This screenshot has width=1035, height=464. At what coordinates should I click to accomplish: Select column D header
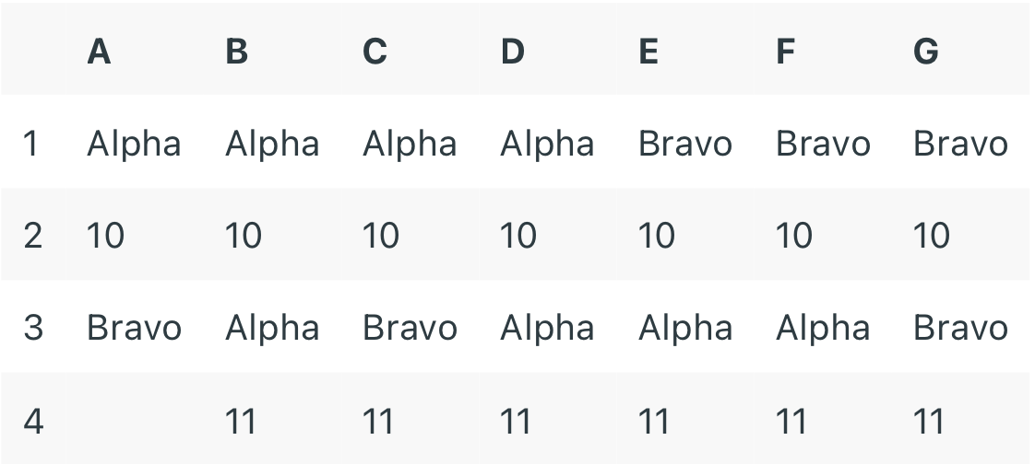[x=512, y=52]
